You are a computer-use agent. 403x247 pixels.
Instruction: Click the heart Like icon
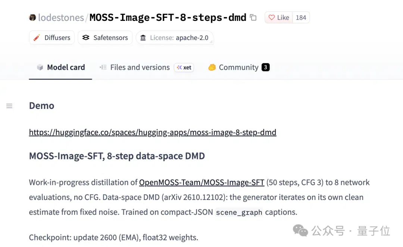click(x=271, y=18)
